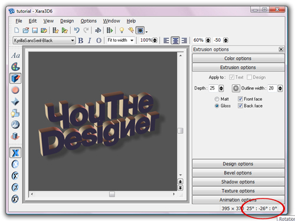Open the Design menu
Viewport: 295px width, 221px height.
[x=67, y=21]
